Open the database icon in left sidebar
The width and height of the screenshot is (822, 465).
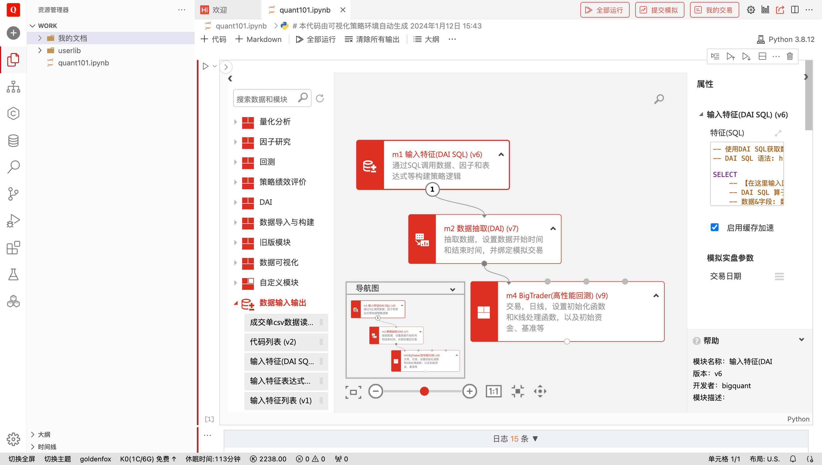(13, 141)
